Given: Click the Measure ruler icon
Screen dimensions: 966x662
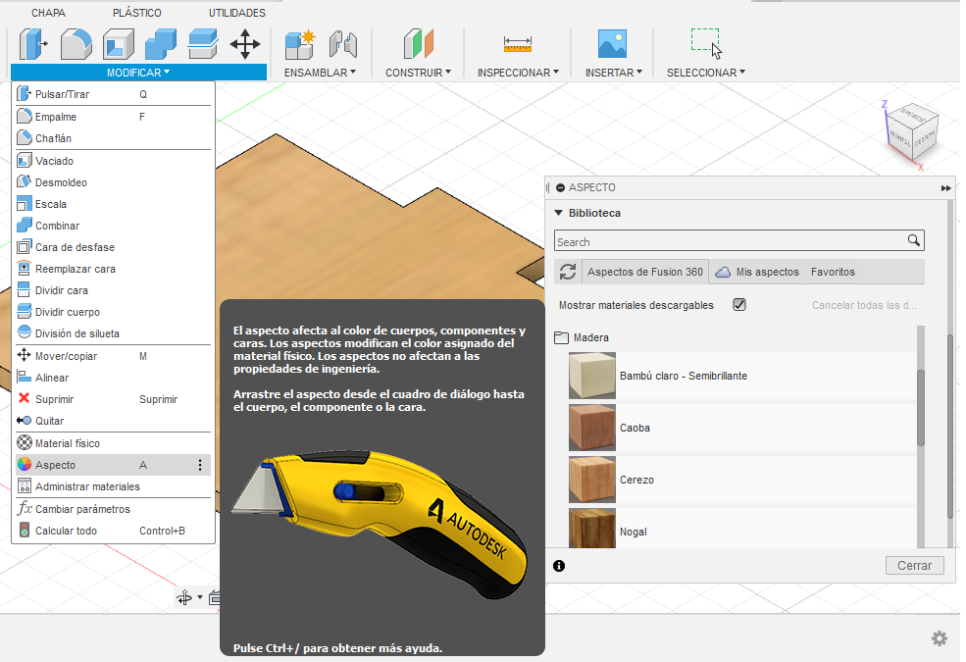Looking at the screenshot, I should [517, 43].
